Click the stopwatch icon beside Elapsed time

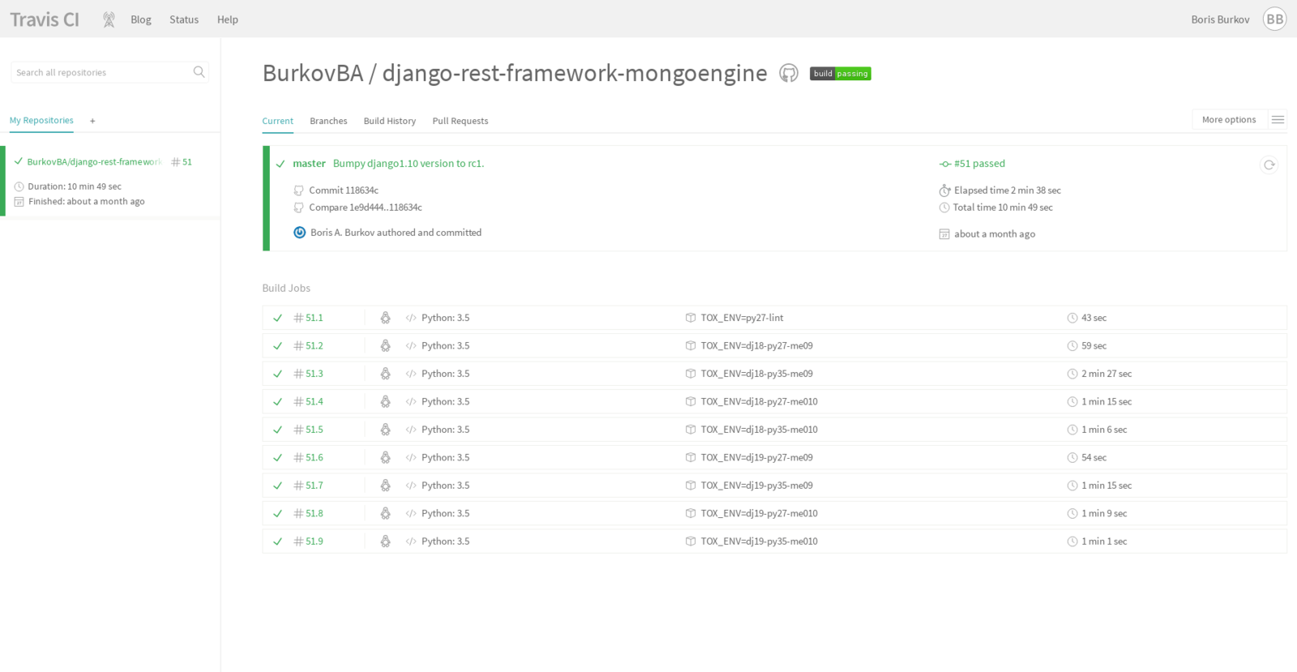point(944,190)
